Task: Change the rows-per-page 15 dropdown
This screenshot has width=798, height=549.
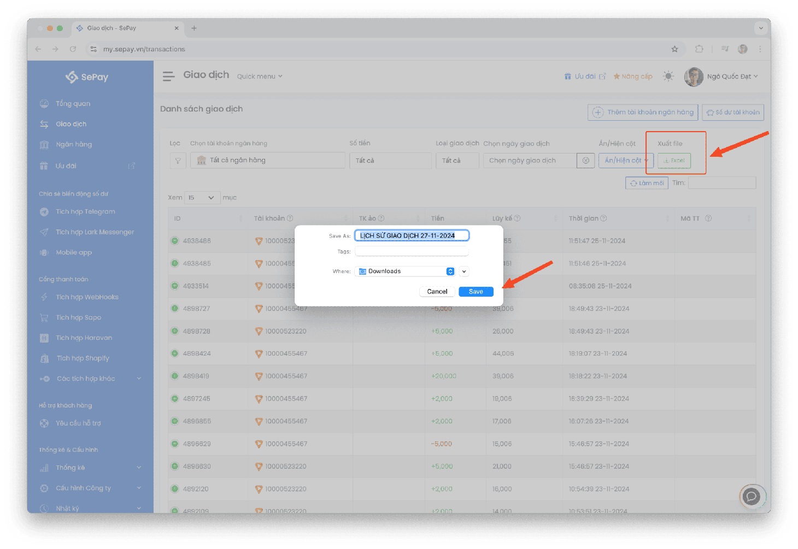Action: [202, 198]
